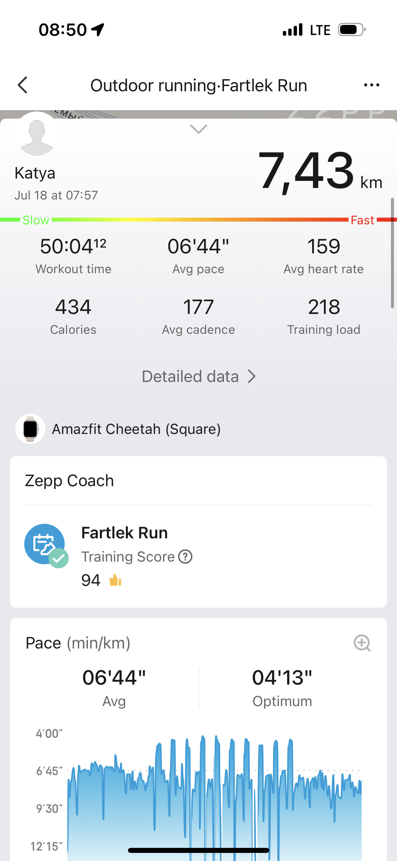Tap the Slow-Fast pace color bar
The image size is (397, 861).
point(198,220)
